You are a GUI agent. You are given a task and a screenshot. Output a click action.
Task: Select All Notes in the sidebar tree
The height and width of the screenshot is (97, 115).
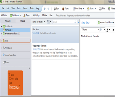pos(15,30)
